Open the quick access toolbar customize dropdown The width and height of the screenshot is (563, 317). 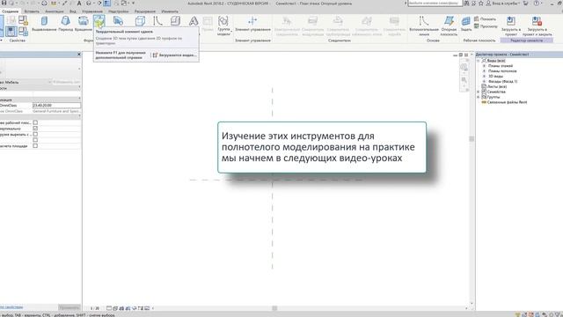[133, 3]
